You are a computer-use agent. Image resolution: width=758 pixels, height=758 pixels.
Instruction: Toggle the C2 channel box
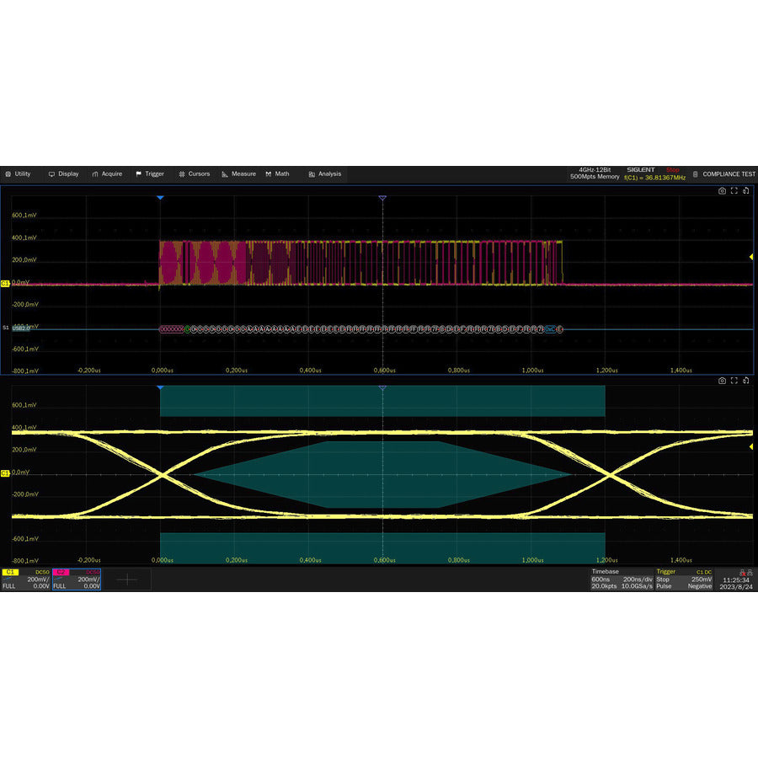pos(76,579)
